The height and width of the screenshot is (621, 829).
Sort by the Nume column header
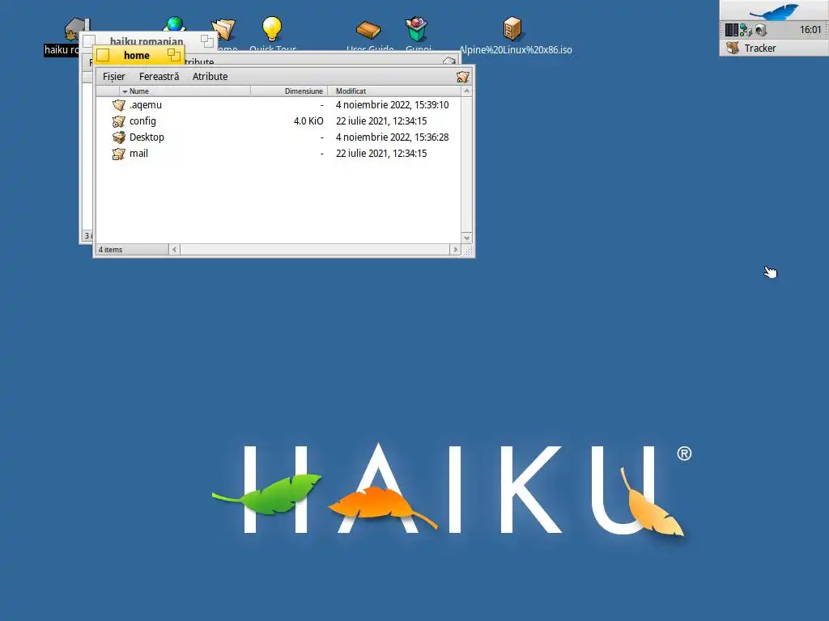tap(185, 91)
